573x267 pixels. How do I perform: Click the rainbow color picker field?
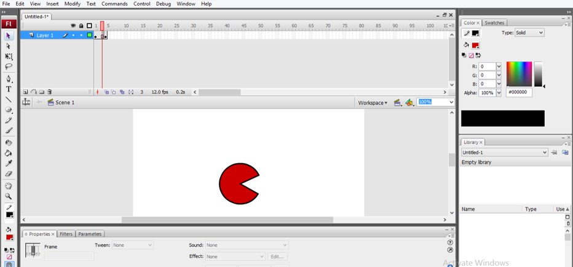click(x=519, y=74)
